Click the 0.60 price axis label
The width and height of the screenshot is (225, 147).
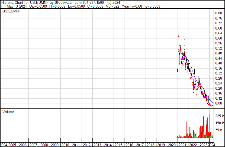[218, 38]
